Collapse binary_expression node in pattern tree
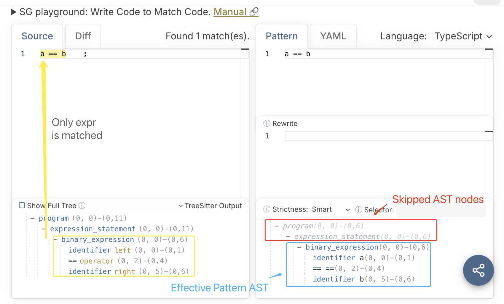 (299, 247)
